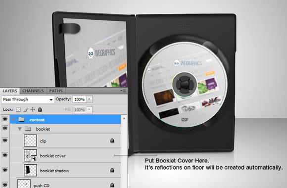Collapse the booklet group triangle
This screenshot has width=287, height=188.
pos(20,129)
